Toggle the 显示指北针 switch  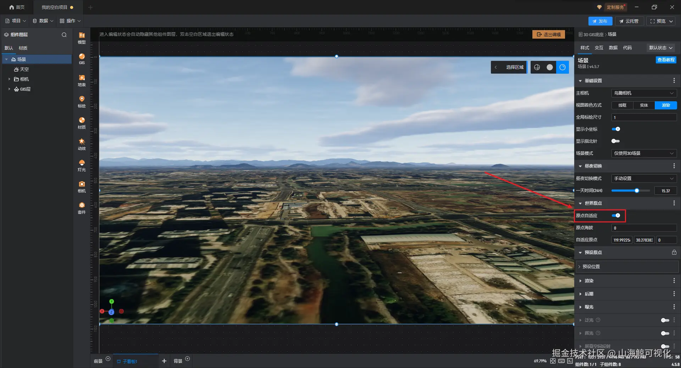point(616,141)
